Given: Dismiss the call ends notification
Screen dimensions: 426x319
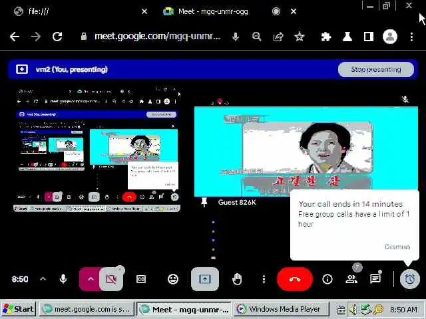Looking at the screenshot, I should [397, 247].
